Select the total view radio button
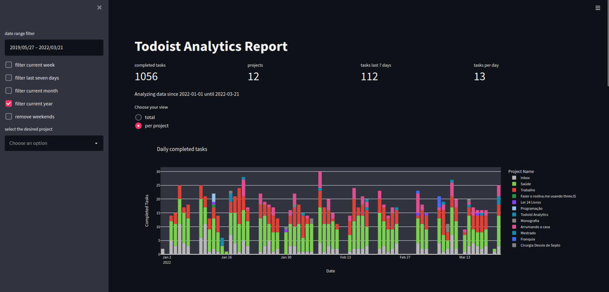The width and height of the screenshot is (609, 292). [138, 117]
